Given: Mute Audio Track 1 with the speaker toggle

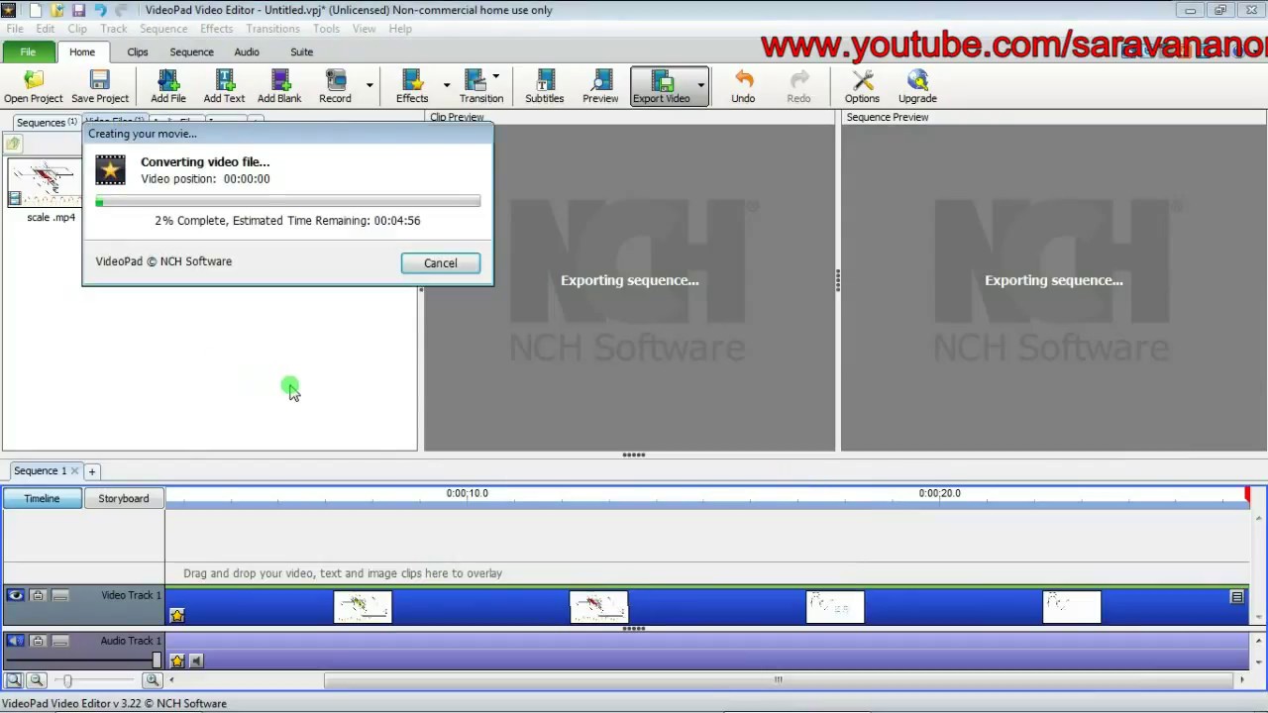Looking at the screenshot, I should click(15, 641).
